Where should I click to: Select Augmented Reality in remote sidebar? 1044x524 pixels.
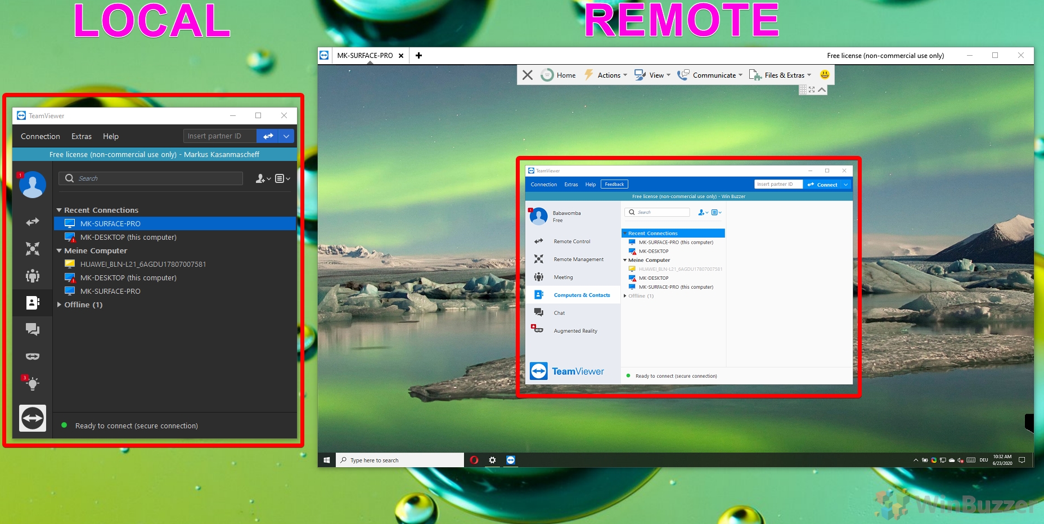pyautogui.click(x=573, y=331)
